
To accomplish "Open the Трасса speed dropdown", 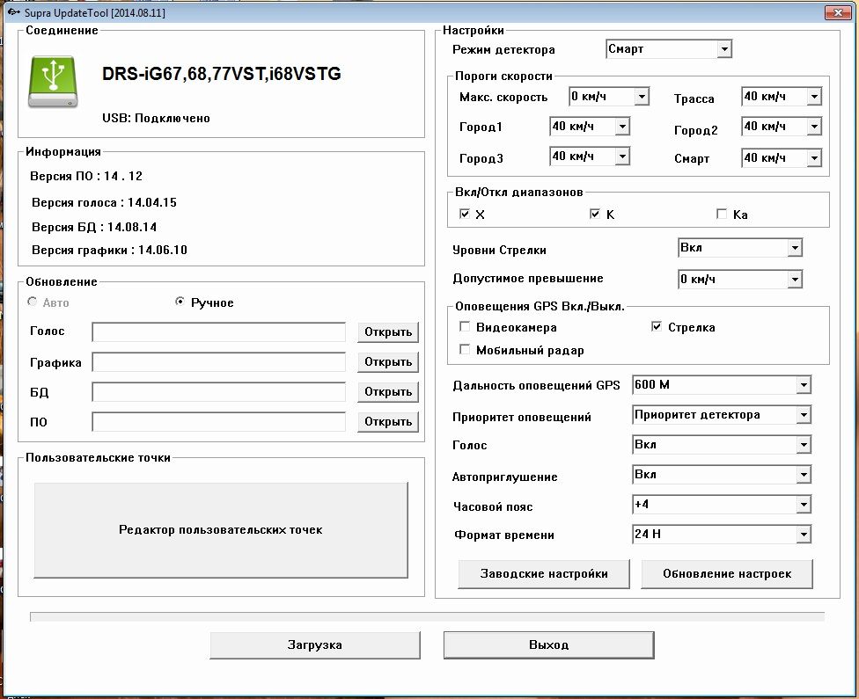I will [782, 97].
